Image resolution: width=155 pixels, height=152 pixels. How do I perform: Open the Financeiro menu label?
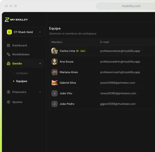coord(19,92)
